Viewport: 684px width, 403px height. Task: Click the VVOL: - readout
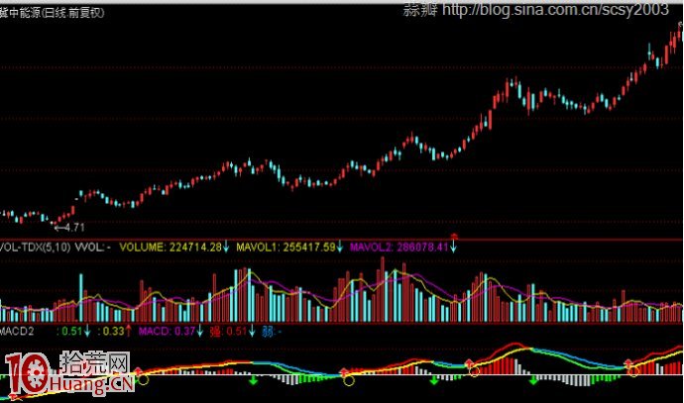93,247
